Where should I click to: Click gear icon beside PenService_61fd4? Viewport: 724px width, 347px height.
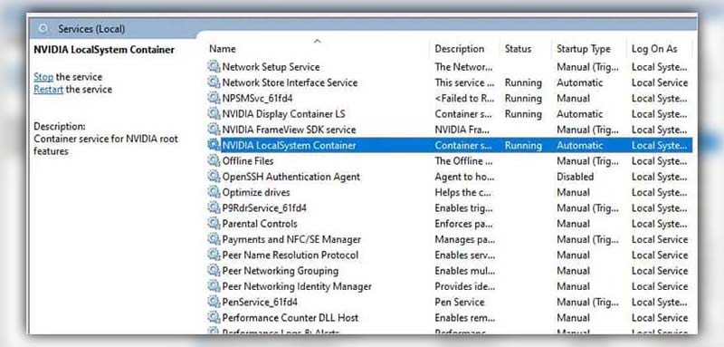(214, 303)
